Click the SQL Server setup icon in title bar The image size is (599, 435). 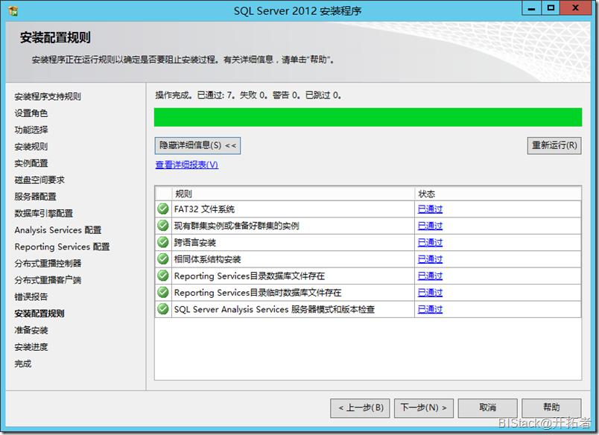coord(13,11)
